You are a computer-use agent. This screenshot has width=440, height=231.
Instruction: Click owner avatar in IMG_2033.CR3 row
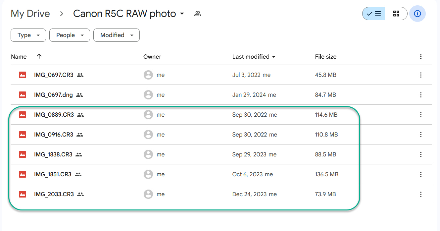pyautogui.click(x=148, y=194)
